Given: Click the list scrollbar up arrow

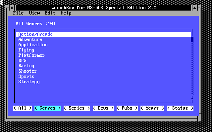Looking at the screenshot, I should [x=192, y=34].
